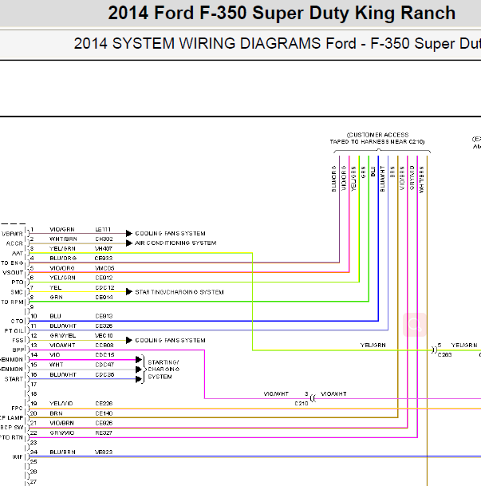Click the 'SMC' pin name
Viewport: 481px width, 486px height.
pyautogui.click(x=17, y=292)
